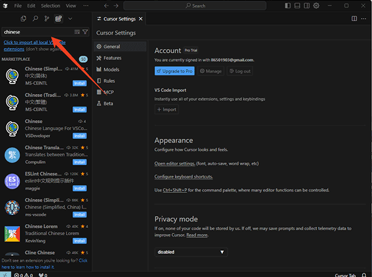Open Configure keyboard shortcuts link

click(184, 176)
